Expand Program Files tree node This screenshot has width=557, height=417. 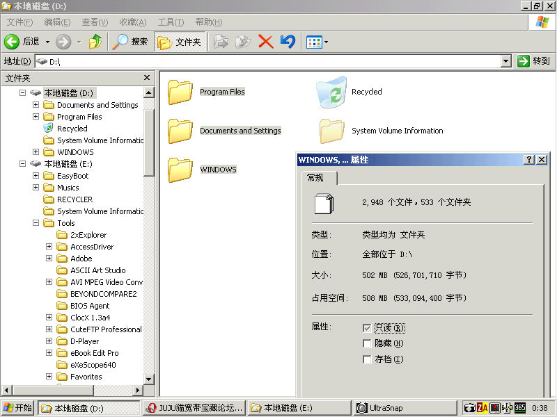pyautogui.click(x=36, y=116)
